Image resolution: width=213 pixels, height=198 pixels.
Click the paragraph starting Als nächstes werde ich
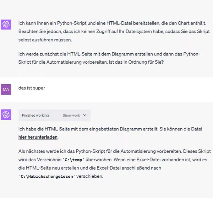(x=115, y=164)
